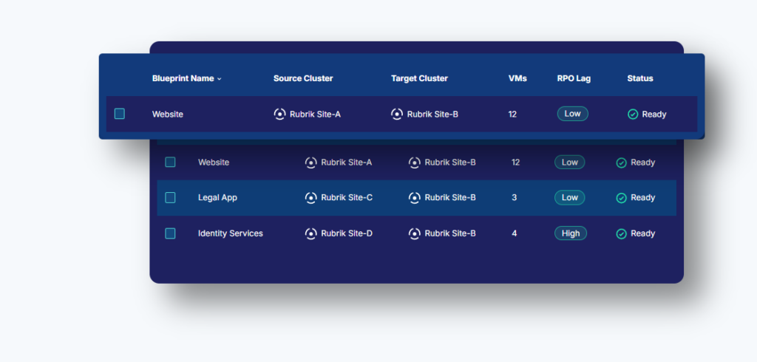Image resolution: width=757 pixels, height=362 pixels.
Task: Open the Identity Services blueprint name
Action: [231, 233]
